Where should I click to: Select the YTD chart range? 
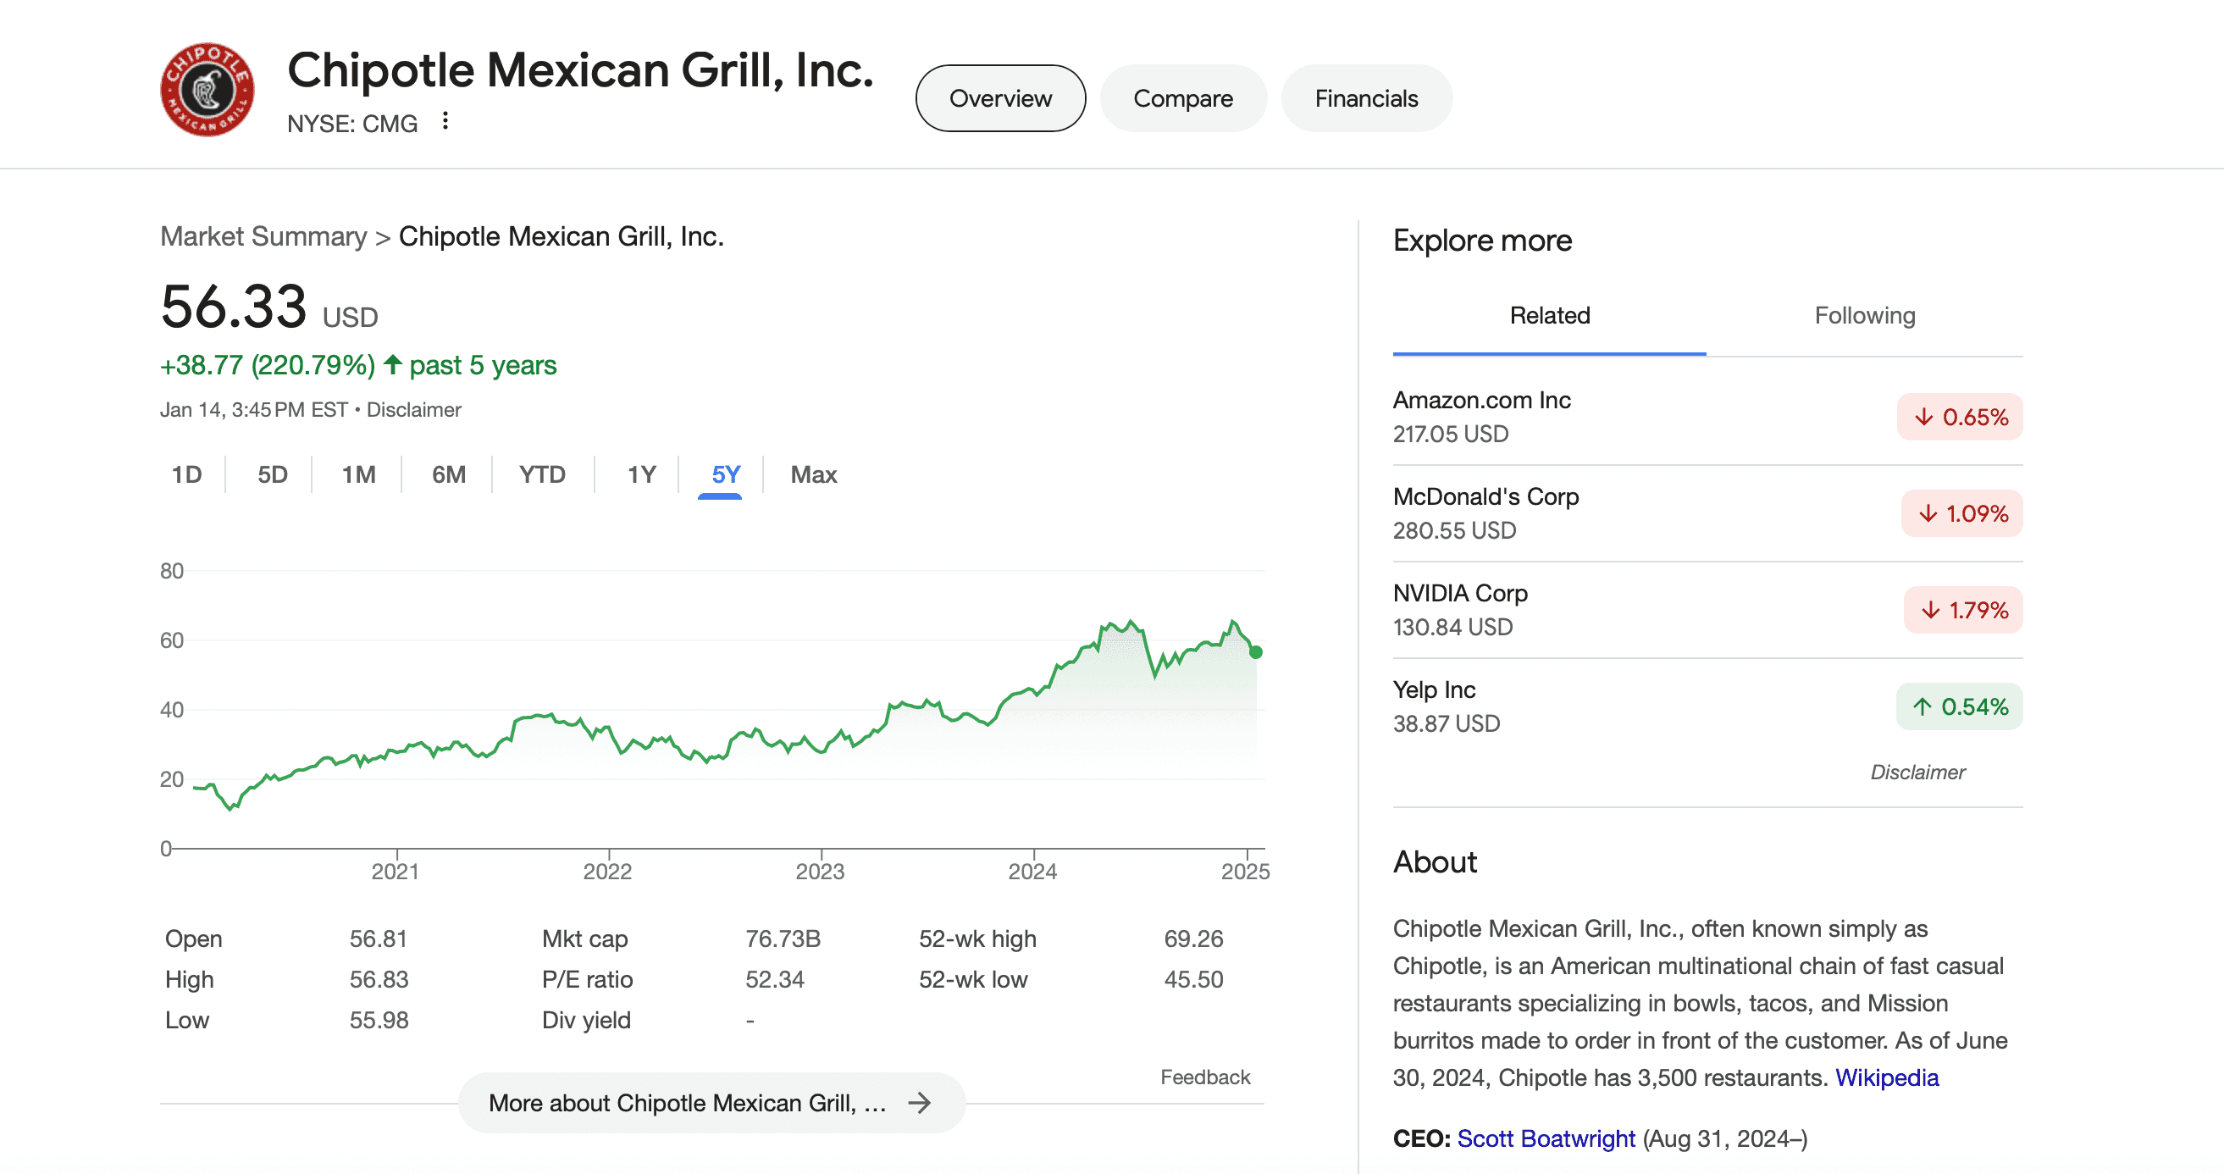click(x=542, y=473)
